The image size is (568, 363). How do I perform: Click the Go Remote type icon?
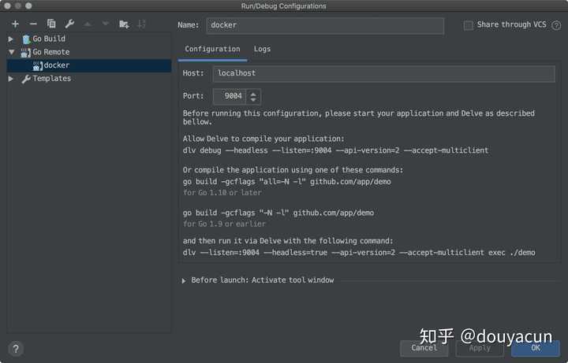[26, 53]
